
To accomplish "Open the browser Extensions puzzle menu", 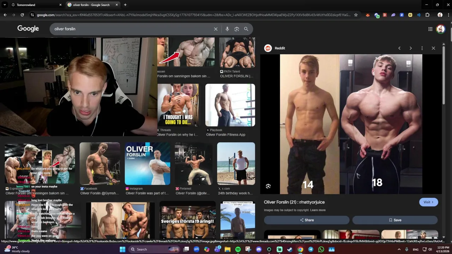I will pyautogui.click(x=427, y=15).
